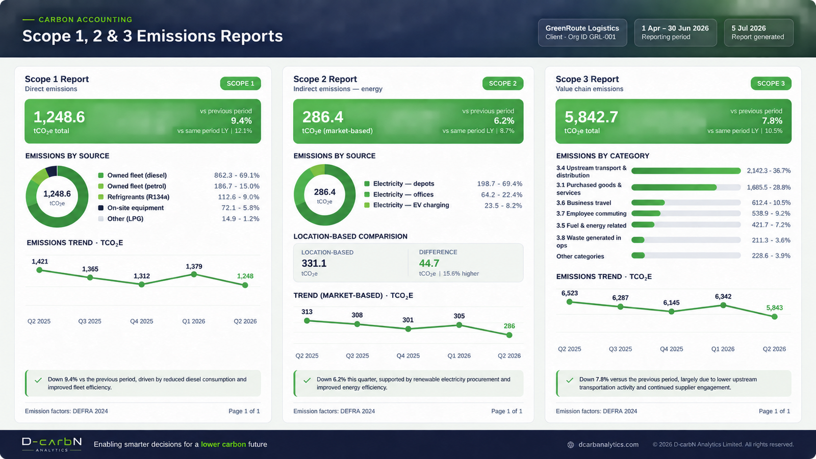Image resolution: width=816 pixels, height=459 pixels.
Task: Click the Electricity — offices legend swatch
Action: click(x=367, y=194)
